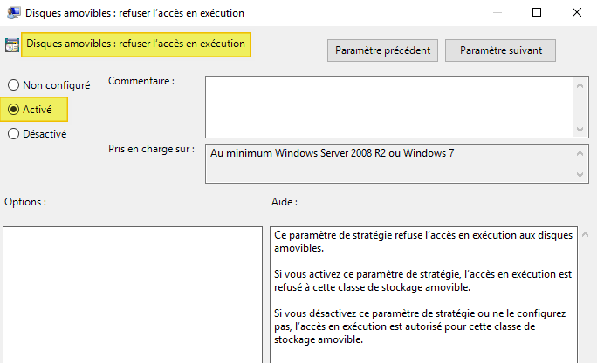The width and height of the screenshot is (597, 363).
Task: Click the Pris en charge scroll-down arrow
Action: [x=580, y=175]
